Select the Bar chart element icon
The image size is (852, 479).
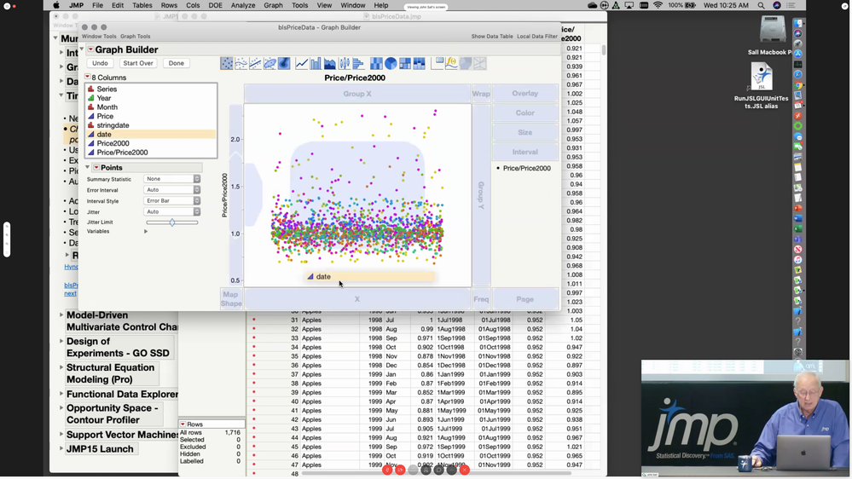pyautogui.click(x=316, y=63)
